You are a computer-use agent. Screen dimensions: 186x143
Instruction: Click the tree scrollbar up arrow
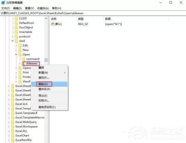click(46, 19)
